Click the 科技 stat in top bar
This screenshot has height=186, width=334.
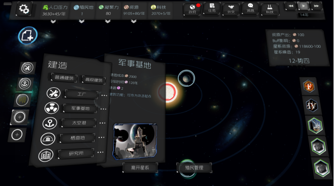coord(161,10)
